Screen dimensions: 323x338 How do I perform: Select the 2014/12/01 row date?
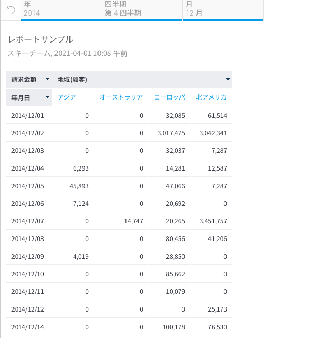pos(27,115)
